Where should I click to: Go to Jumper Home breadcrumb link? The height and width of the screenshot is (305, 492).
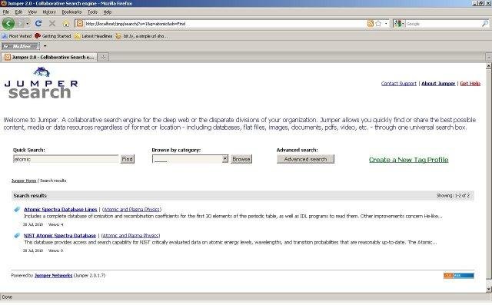point(24,181)
